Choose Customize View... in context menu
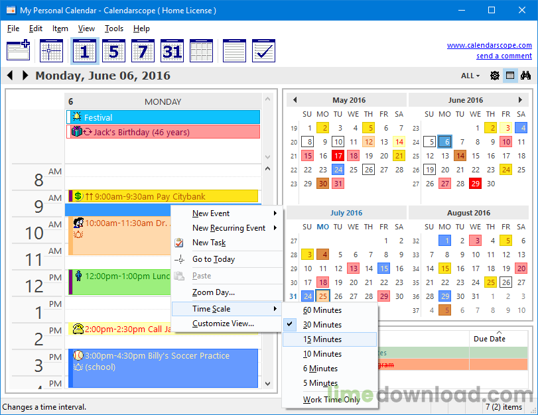The height and width of the screenshot is (415, 538). coord(227,324)
